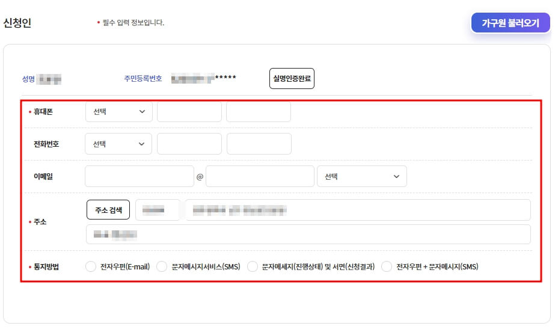Image resolution: width=555 pixels, height=332 pixels.
Task: Click the postal code field
Action: pos(158,210)
